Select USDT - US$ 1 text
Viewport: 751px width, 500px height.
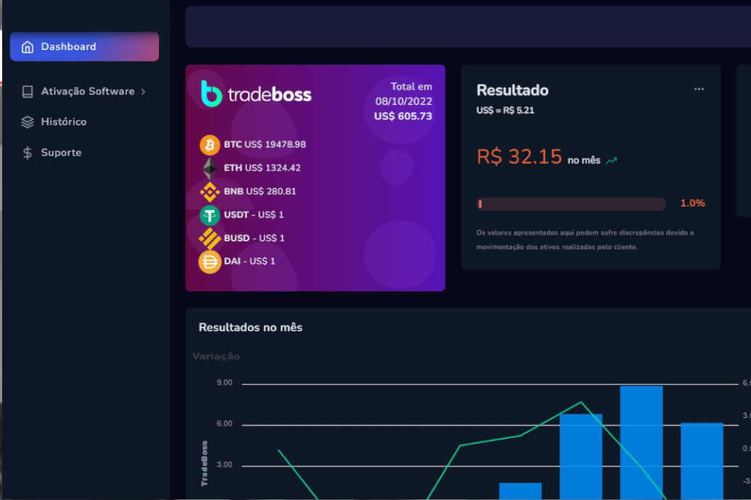click(254, 214)
